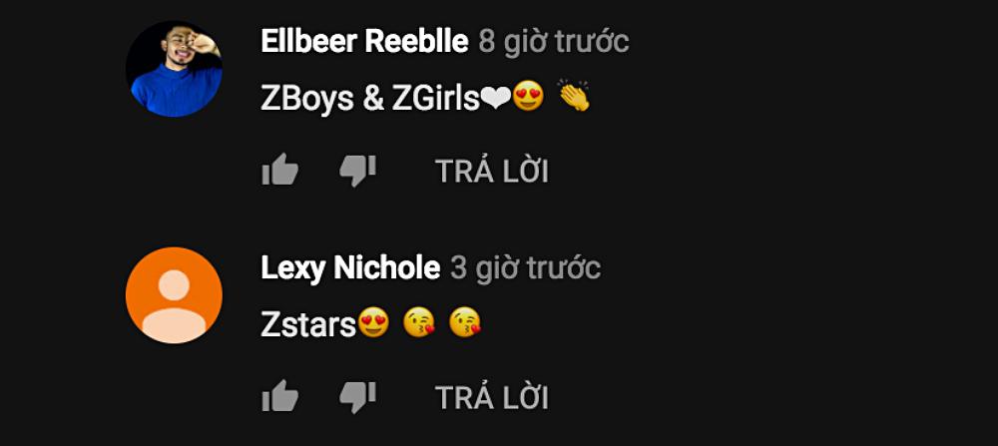Visit the Ellbeer Reeblle channel name link
This screenshot has height=446, width=998.
click(364, 42)
